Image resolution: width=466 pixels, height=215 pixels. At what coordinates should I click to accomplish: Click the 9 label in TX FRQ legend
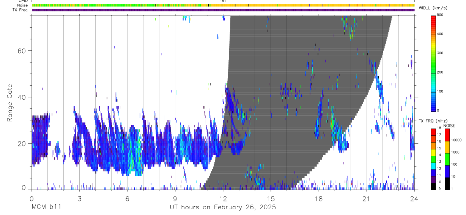pos(440,188)
